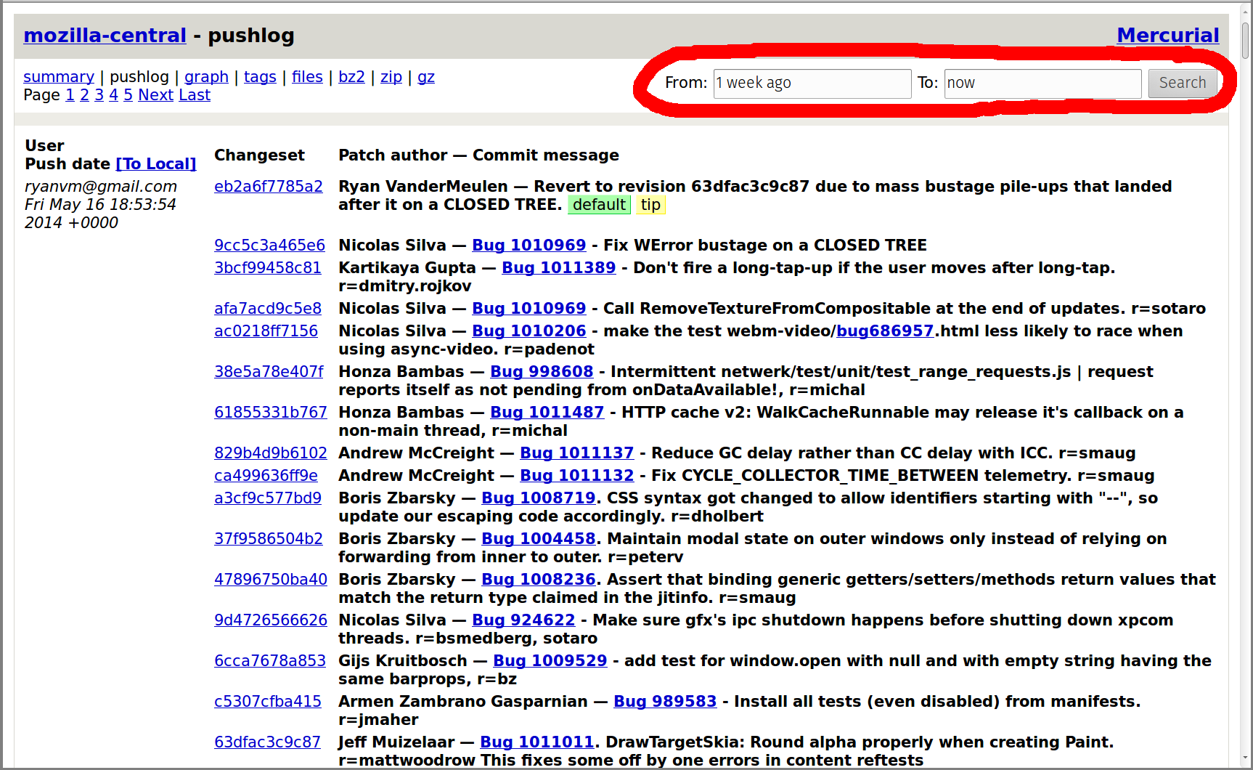
Task: Switch push dates using To Local
Action: coord(156,164)
